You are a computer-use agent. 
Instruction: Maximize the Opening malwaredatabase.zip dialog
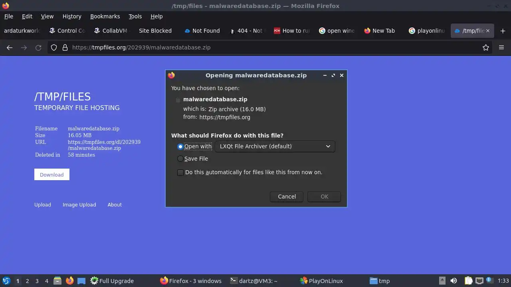(x=333, y=75)
